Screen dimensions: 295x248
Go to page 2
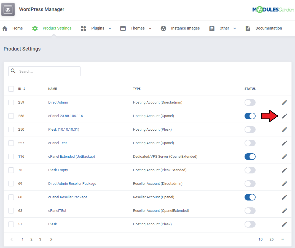(31, 239)
